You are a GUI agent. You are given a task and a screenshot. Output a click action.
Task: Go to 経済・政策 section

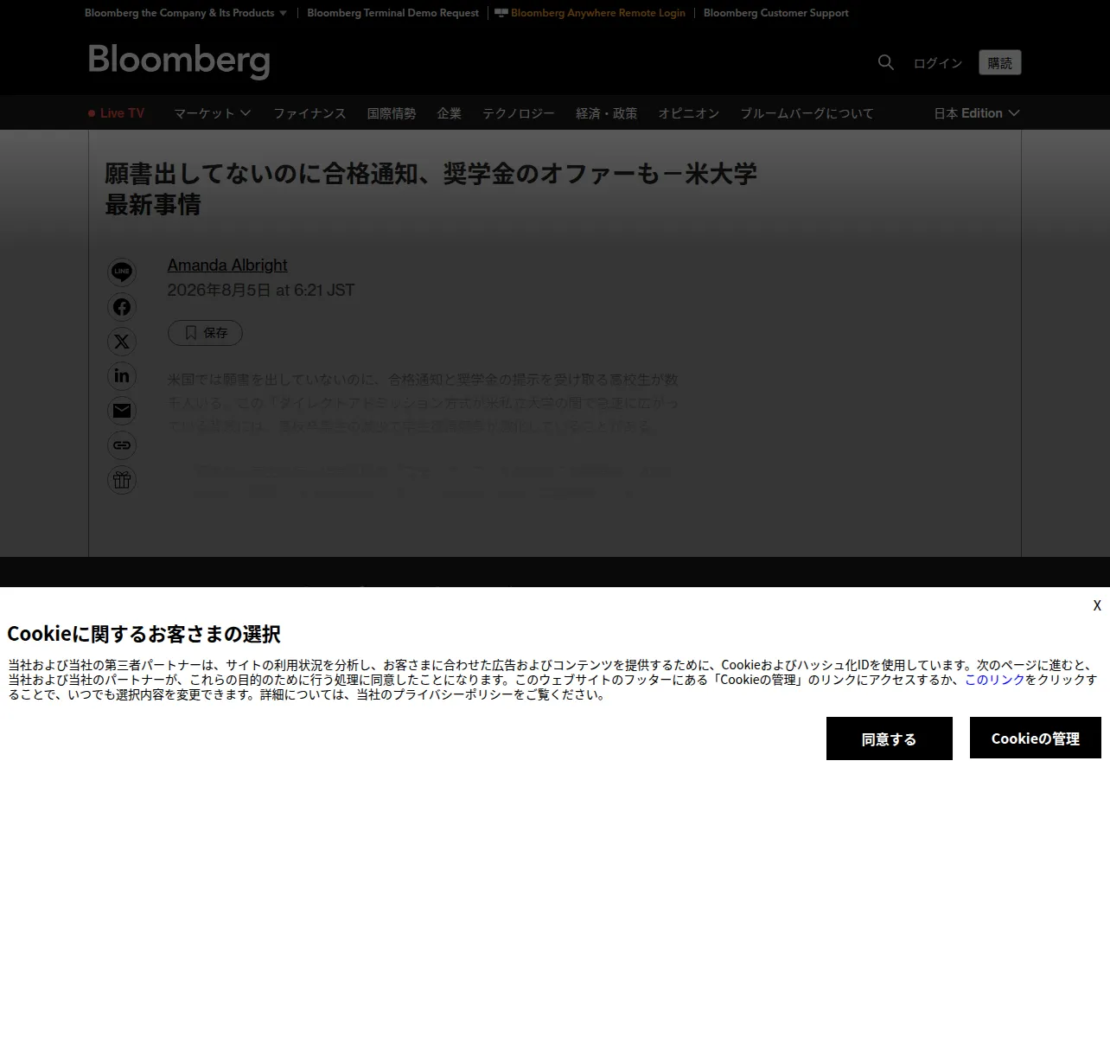point(607,113)
